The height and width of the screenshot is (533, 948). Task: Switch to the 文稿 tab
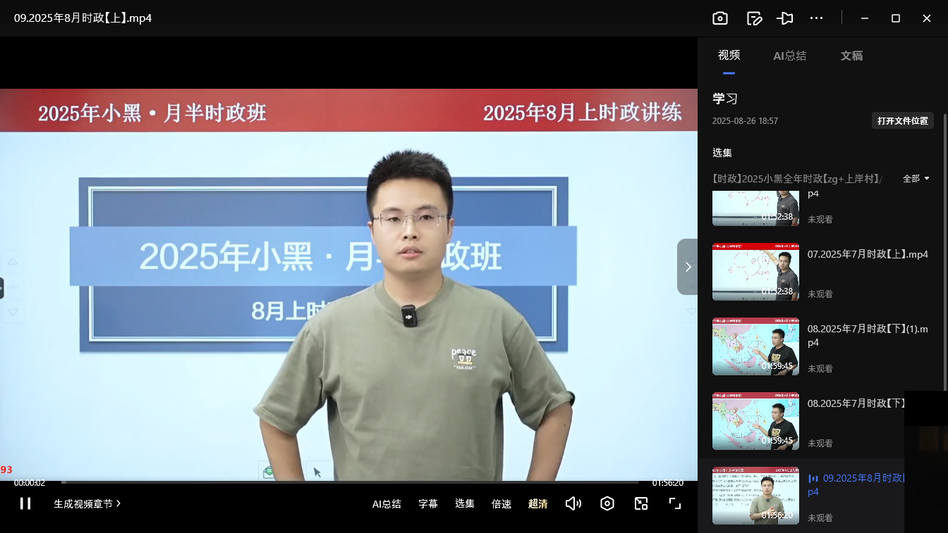pos(851,56)
